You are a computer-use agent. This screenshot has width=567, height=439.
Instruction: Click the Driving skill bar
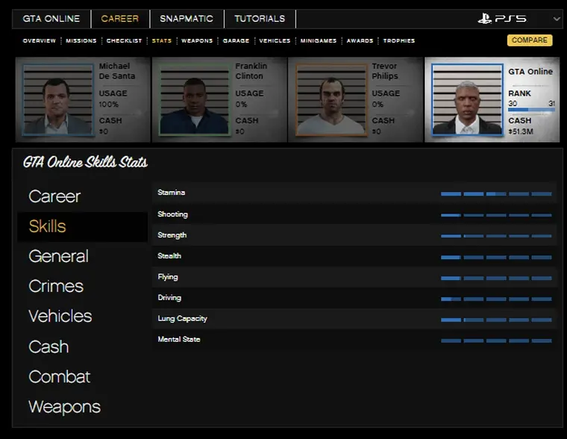tap(496, 299)
